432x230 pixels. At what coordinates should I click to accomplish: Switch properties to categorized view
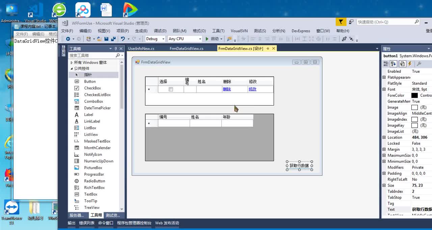click(x=386, y=64)
